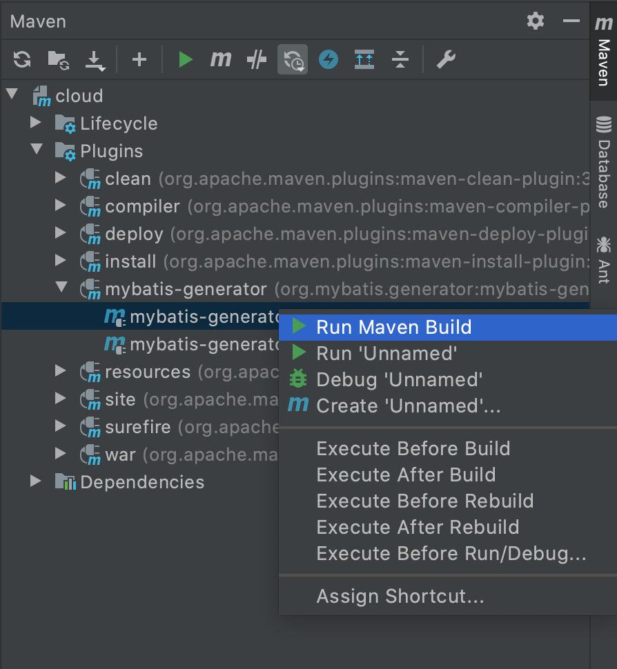Open Maven panel gear options
This screenshot has height=669, width=617.
535,21
